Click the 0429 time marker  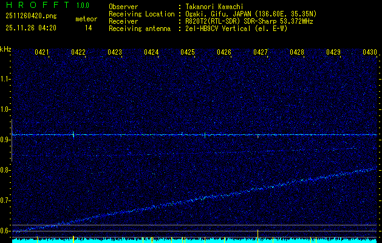(333, 53)
